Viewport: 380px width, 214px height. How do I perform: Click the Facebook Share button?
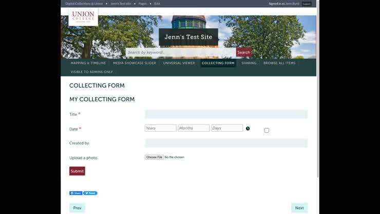pyautogui.click(x=76, y=193)
